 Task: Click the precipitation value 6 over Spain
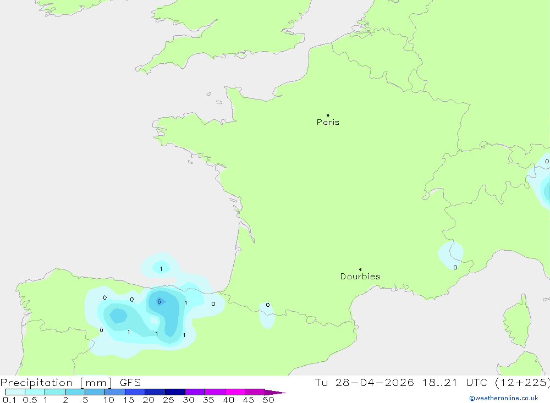[x=159, y=302]
